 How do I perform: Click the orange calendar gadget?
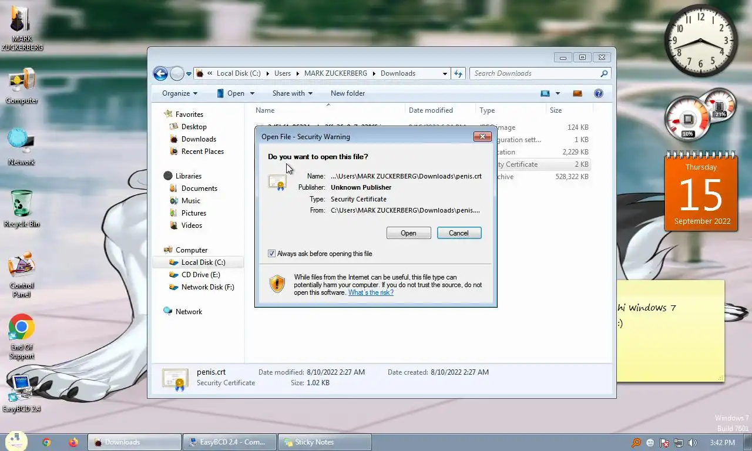click(x=701, y=191)
